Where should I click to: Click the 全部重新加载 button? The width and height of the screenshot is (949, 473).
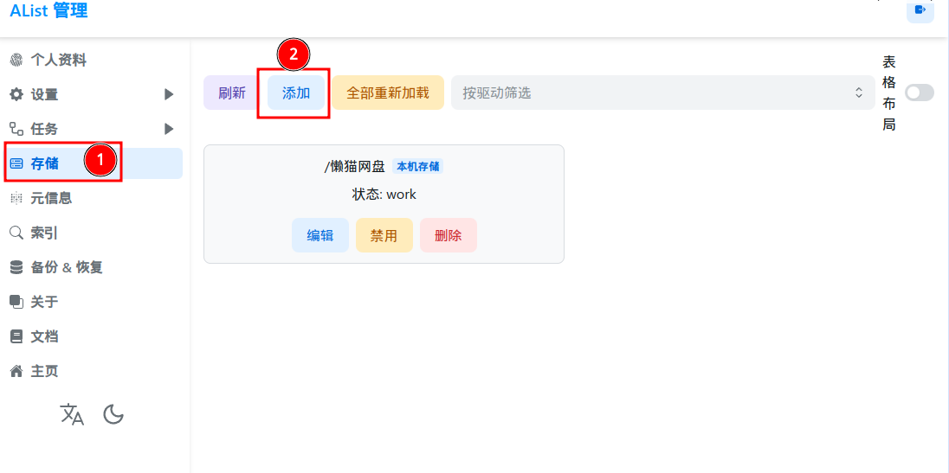click(388, 93)
